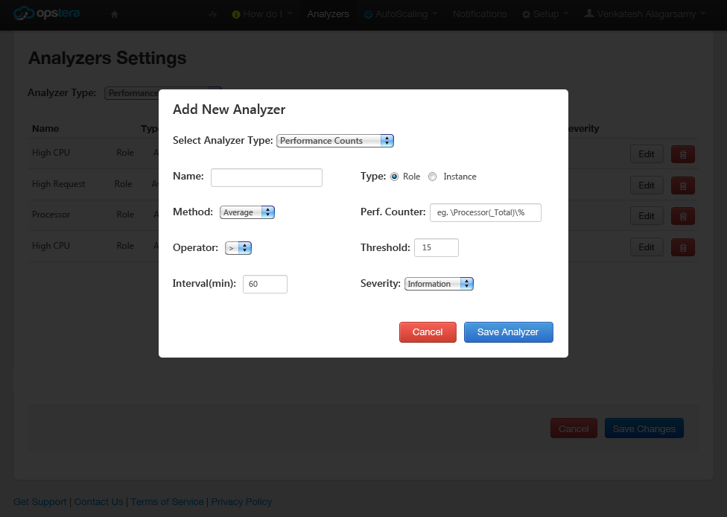
Task: Click the High Request name cell
Action: click(58, 184)
